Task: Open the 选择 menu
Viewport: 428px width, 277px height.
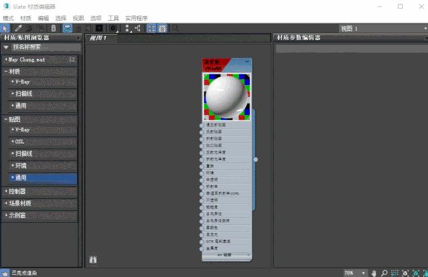Action: click(x=60, y=18)
